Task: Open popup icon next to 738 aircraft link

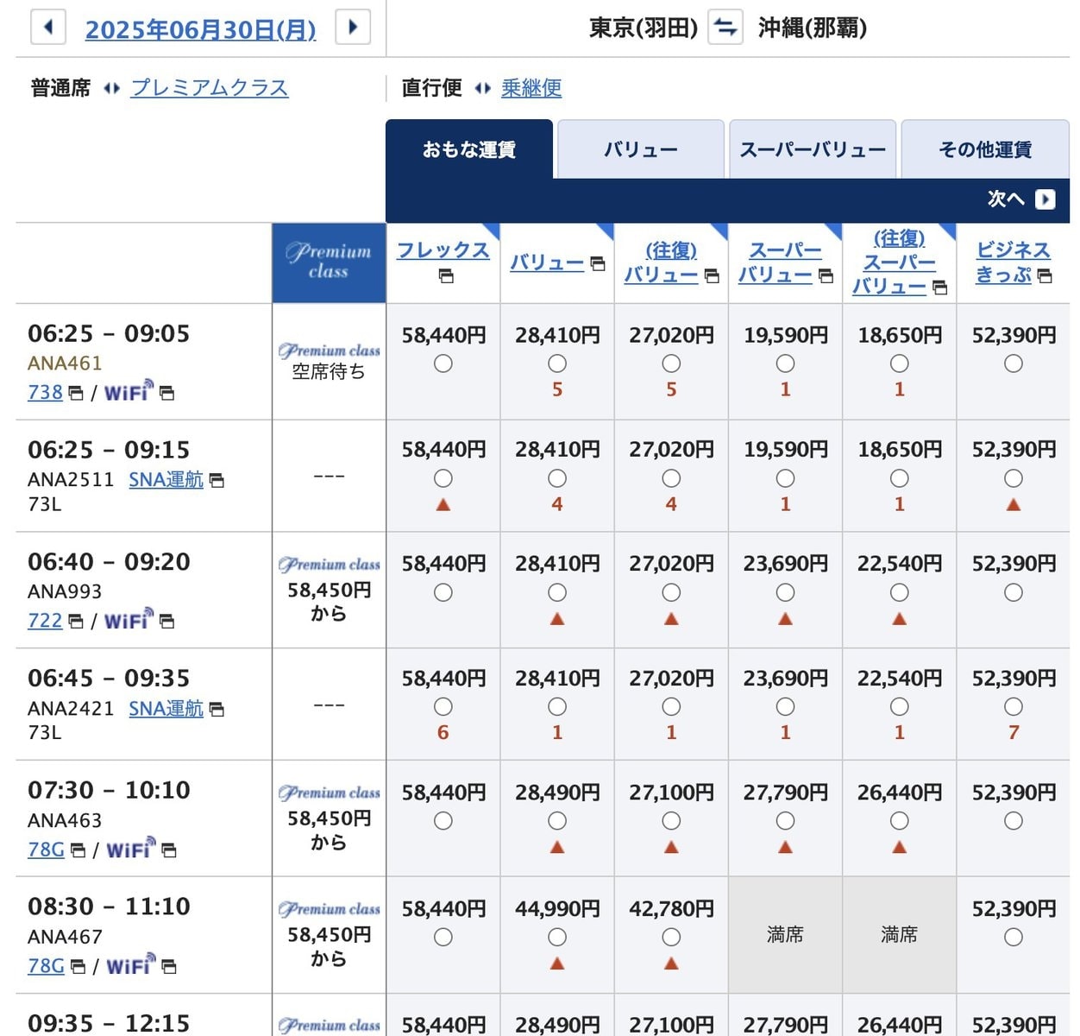Action: 76,394
